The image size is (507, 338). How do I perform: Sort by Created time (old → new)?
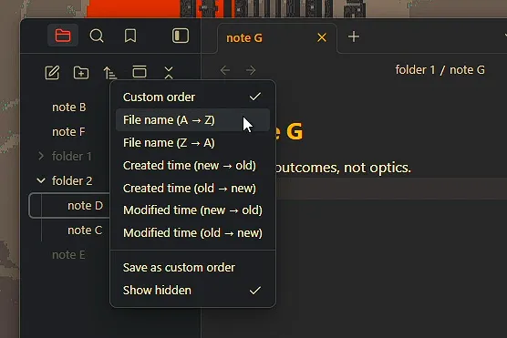click(192, 188)
